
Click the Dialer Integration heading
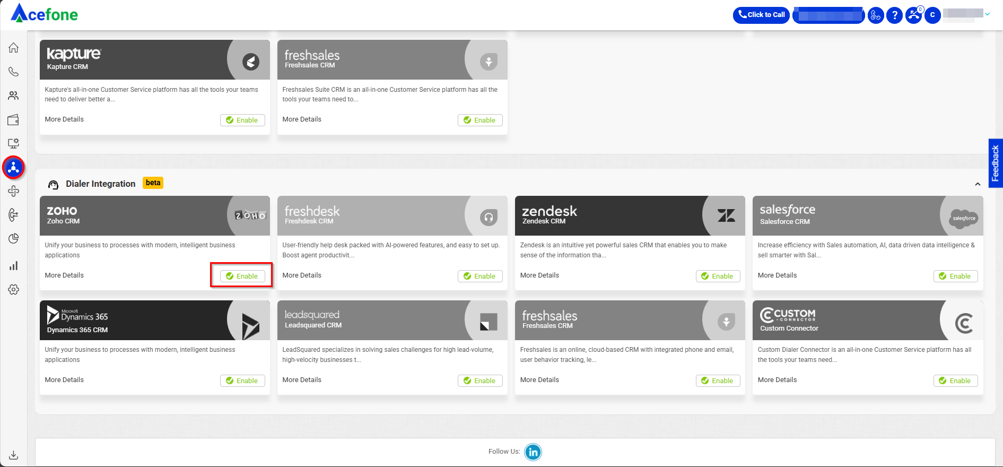click(101, 184)
